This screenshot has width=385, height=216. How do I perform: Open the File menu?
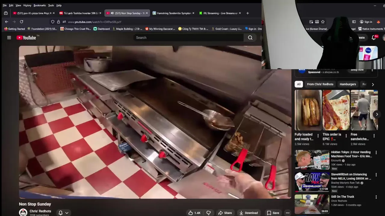tap(5, 5)
